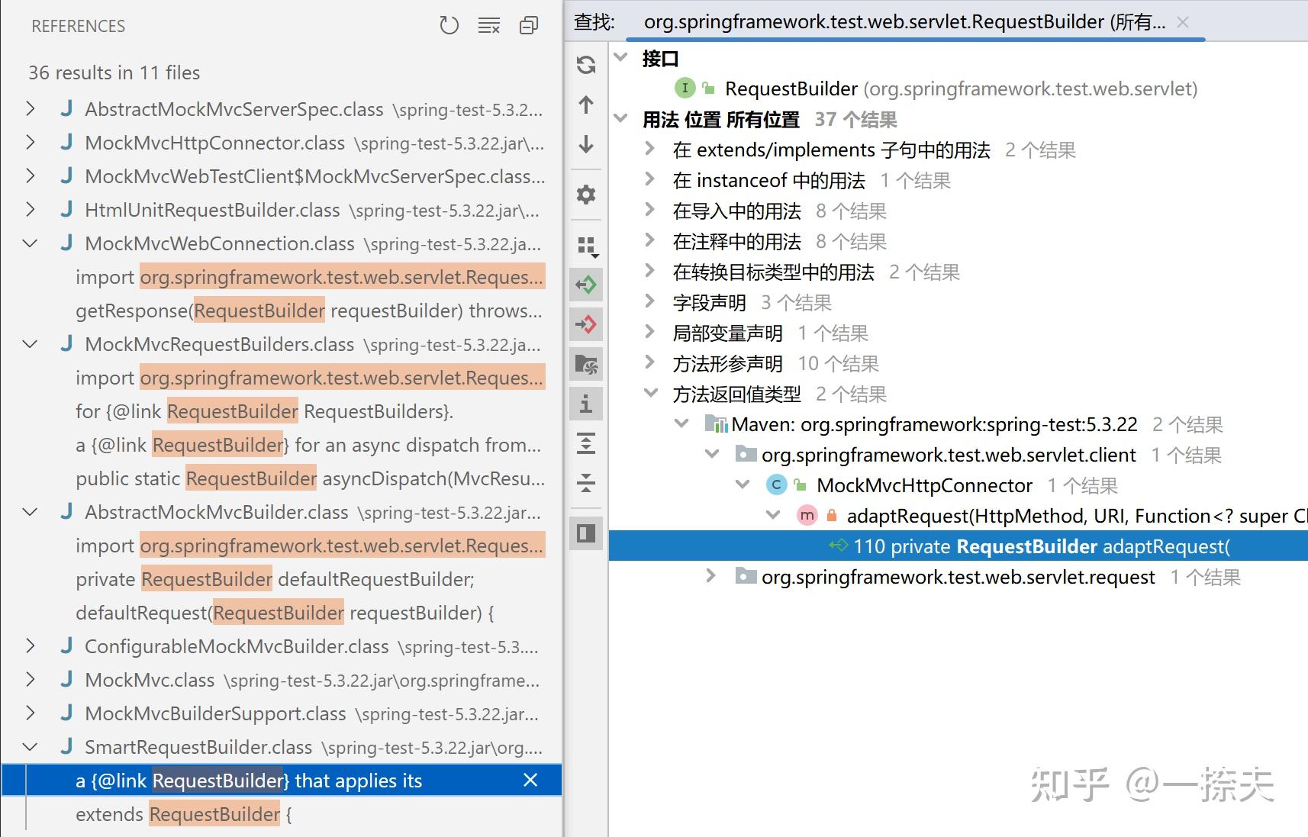
Task: Toggle the red autoscroll arrow button
Action: point(585,324)
